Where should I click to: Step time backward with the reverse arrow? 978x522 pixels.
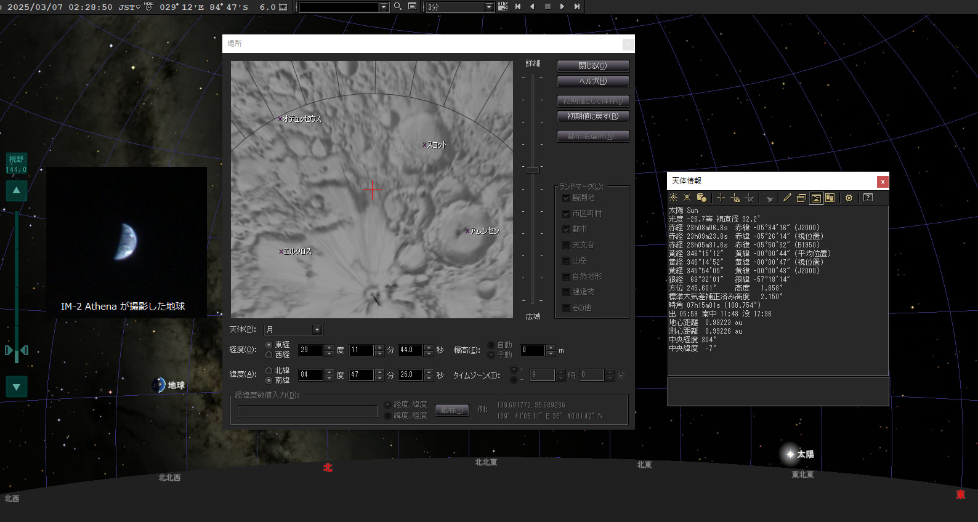[533, 6]
